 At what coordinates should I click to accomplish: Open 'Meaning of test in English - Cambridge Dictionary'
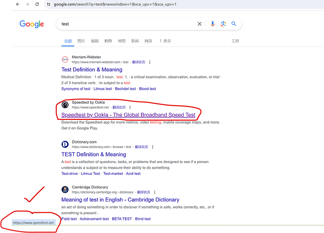click(x=120, y=200)
